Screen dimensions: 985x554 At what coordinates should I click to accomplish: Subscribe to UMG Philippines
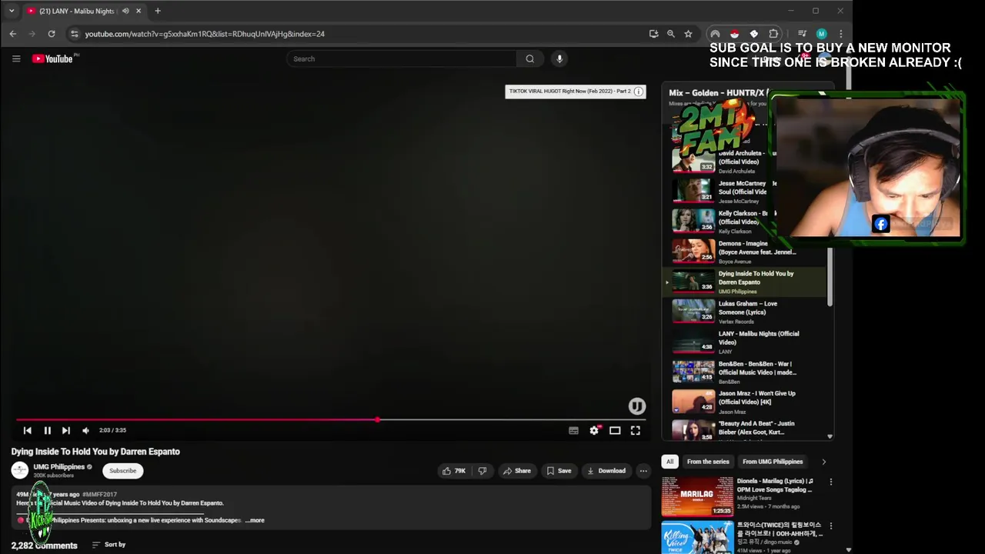[x=122, y=471]
